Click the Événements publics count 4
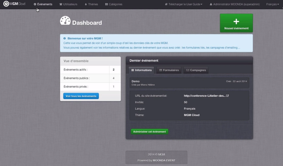Screen dimensions: 283x166 (x=113, y=78)
